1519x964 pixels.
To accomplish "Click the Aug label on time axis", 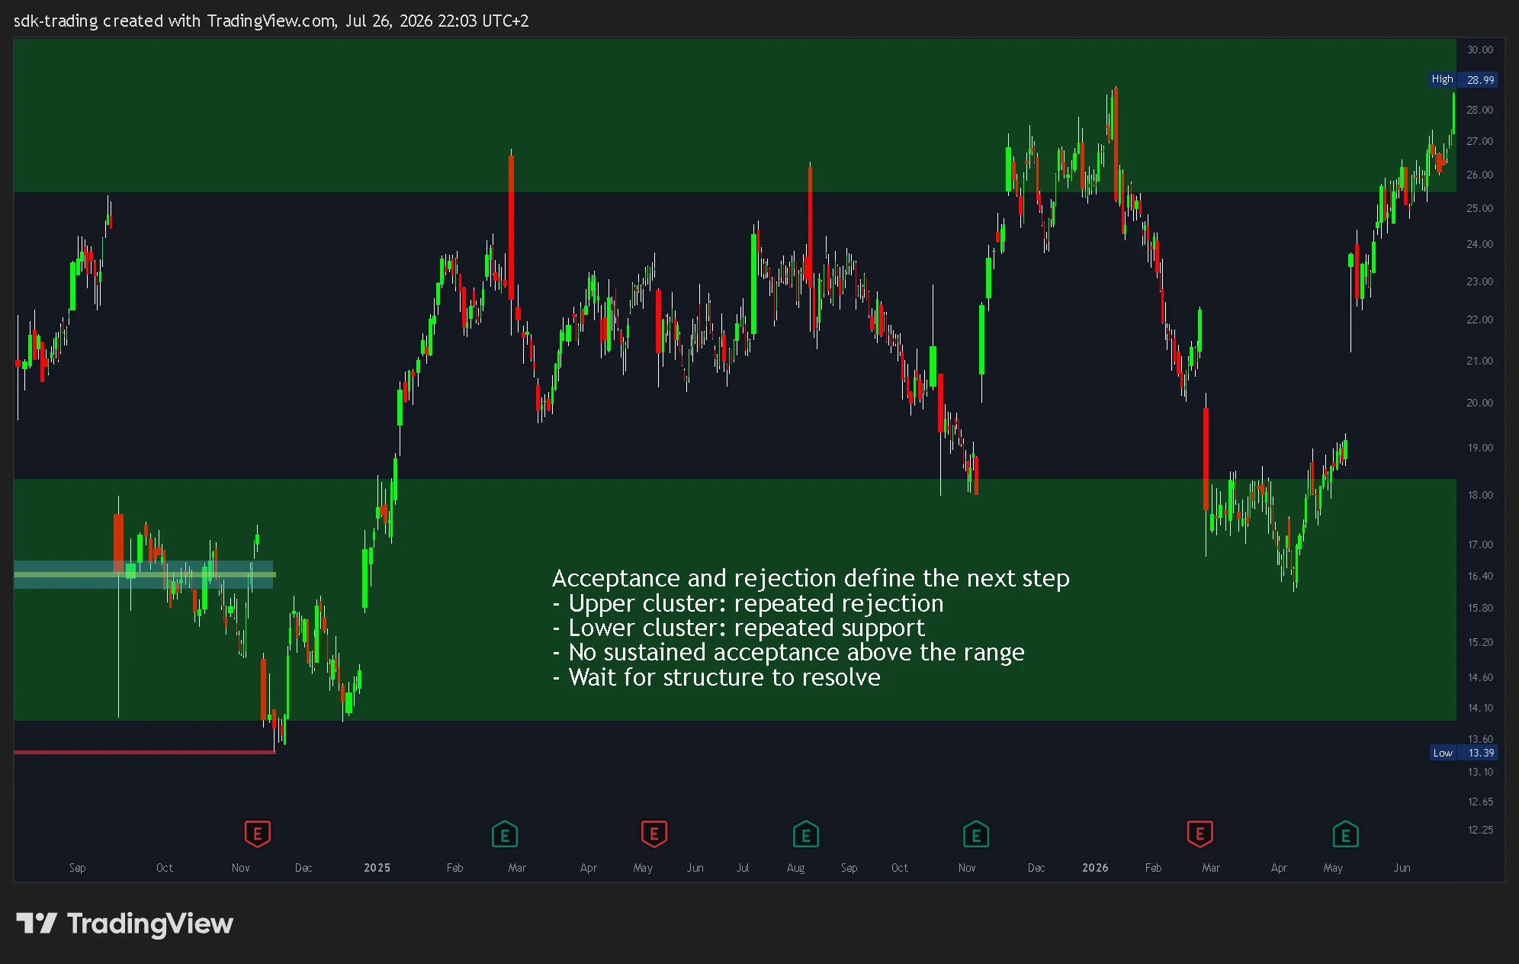I will coord(795,868).
